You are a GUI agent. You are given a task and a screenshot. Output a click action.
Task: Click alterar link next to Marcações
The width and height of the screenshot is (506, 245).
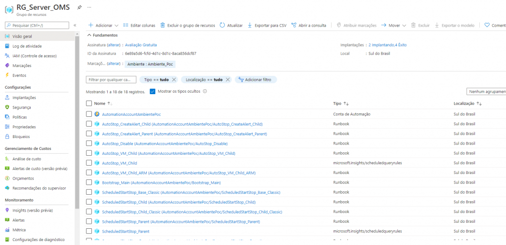113,64
